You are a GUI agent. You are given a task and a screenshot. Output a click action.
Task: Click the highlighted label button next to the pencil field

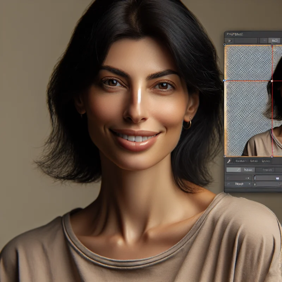coord(248,170)
